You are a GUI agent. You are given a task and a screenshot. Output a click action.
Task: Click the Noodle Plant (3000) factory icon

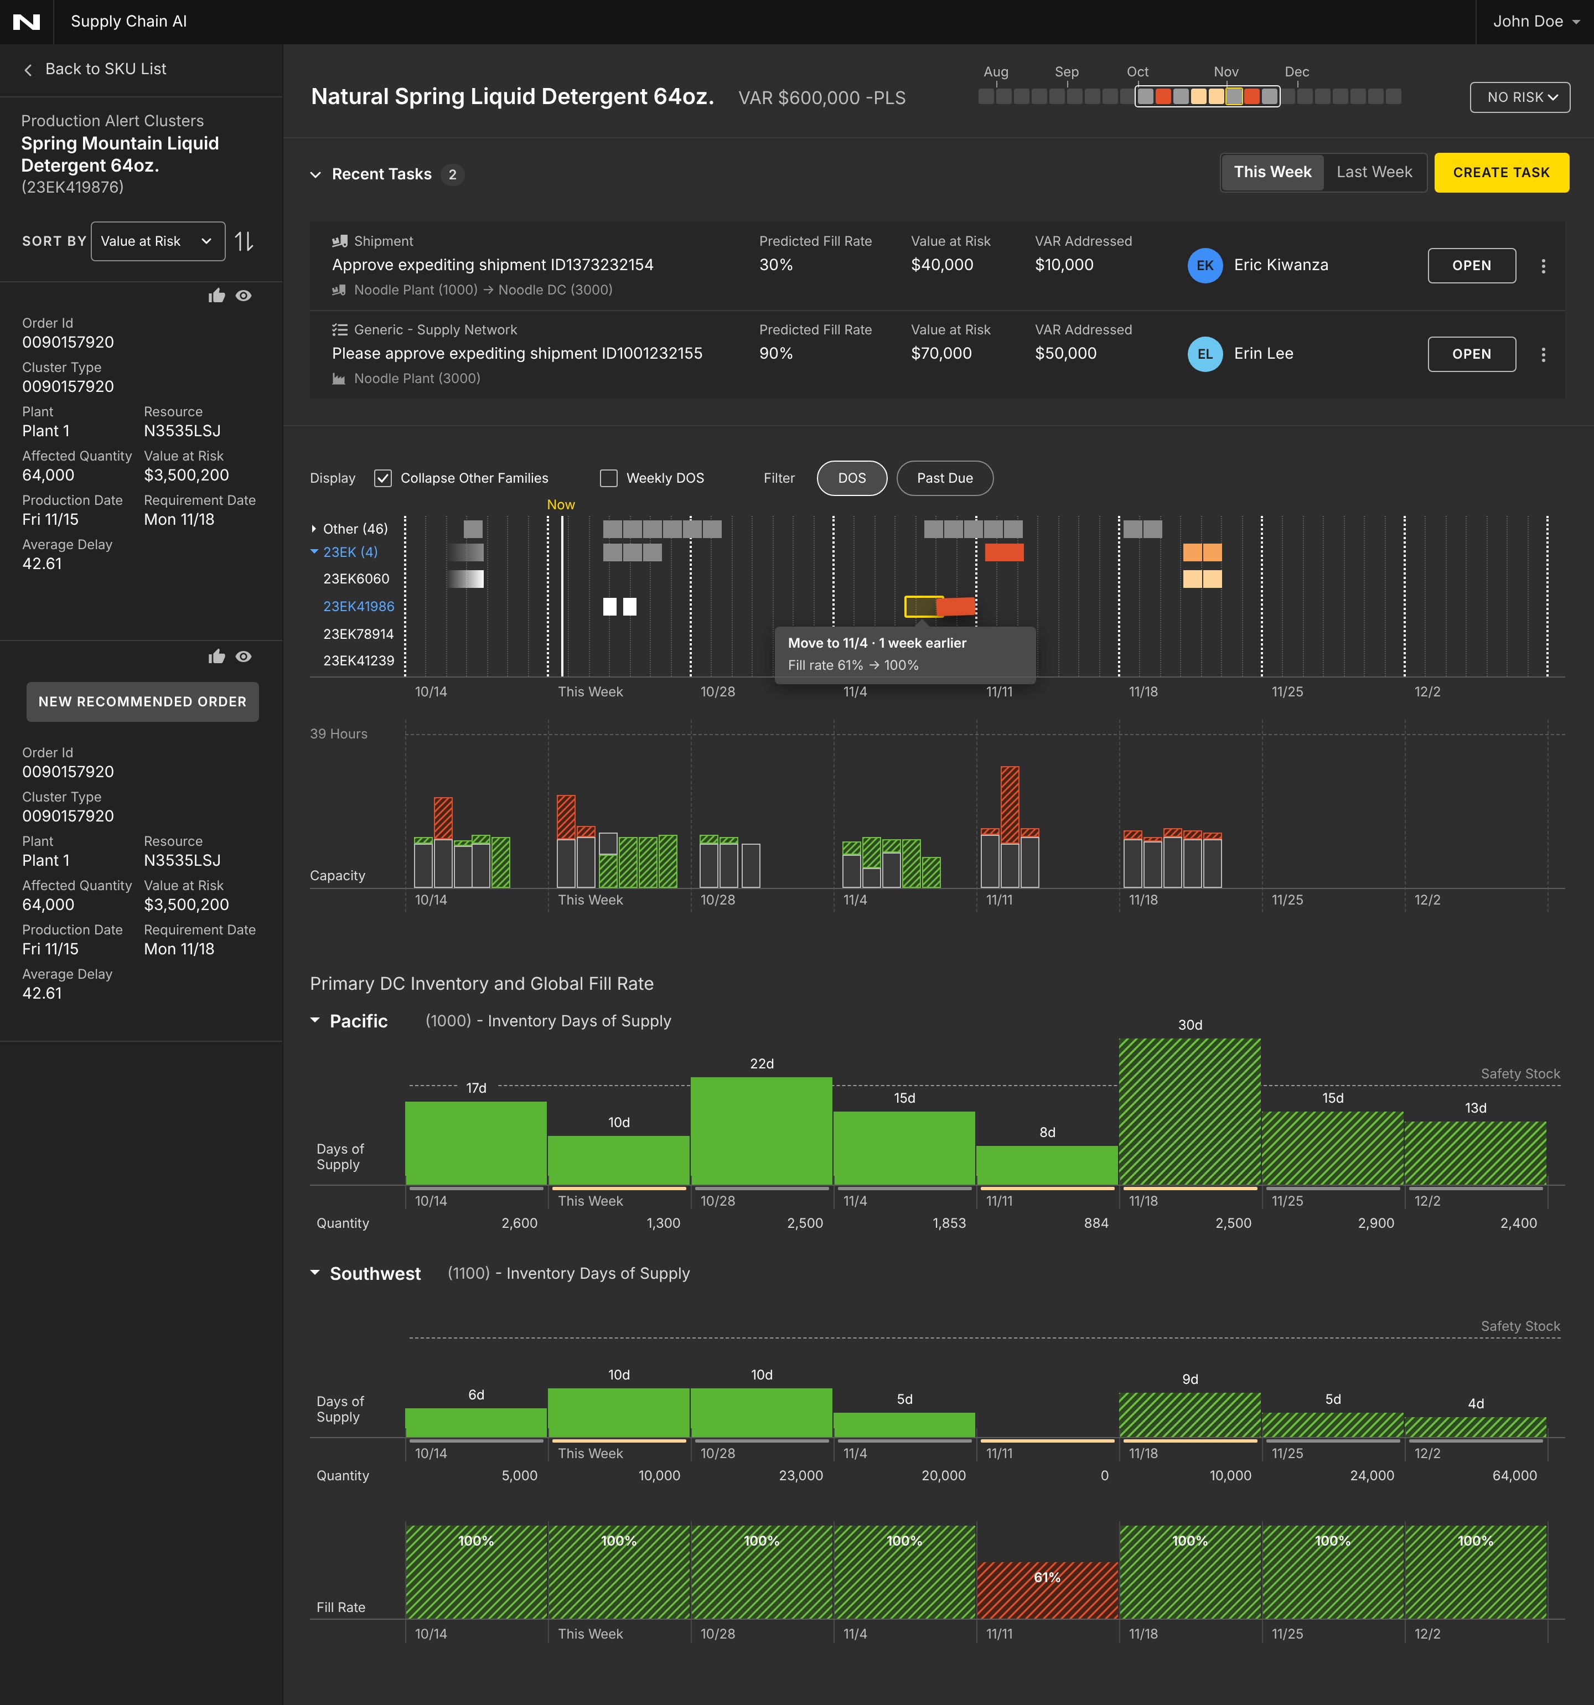[x=339, y=378]
